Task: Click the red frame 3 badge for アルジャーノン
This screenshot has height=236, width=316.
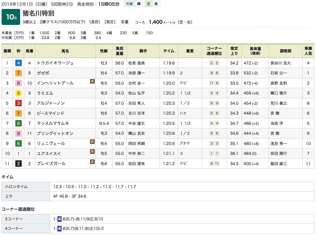Action: point(18,103)
